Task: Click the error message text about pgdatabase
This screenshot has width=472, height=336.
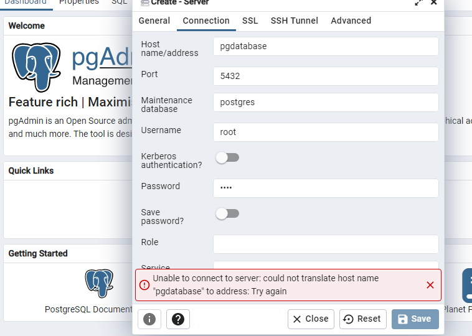Action: coord(265,285)
